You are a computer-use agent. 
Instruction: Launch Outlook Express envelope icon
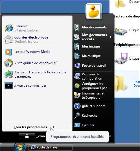(x=9, y=39)
